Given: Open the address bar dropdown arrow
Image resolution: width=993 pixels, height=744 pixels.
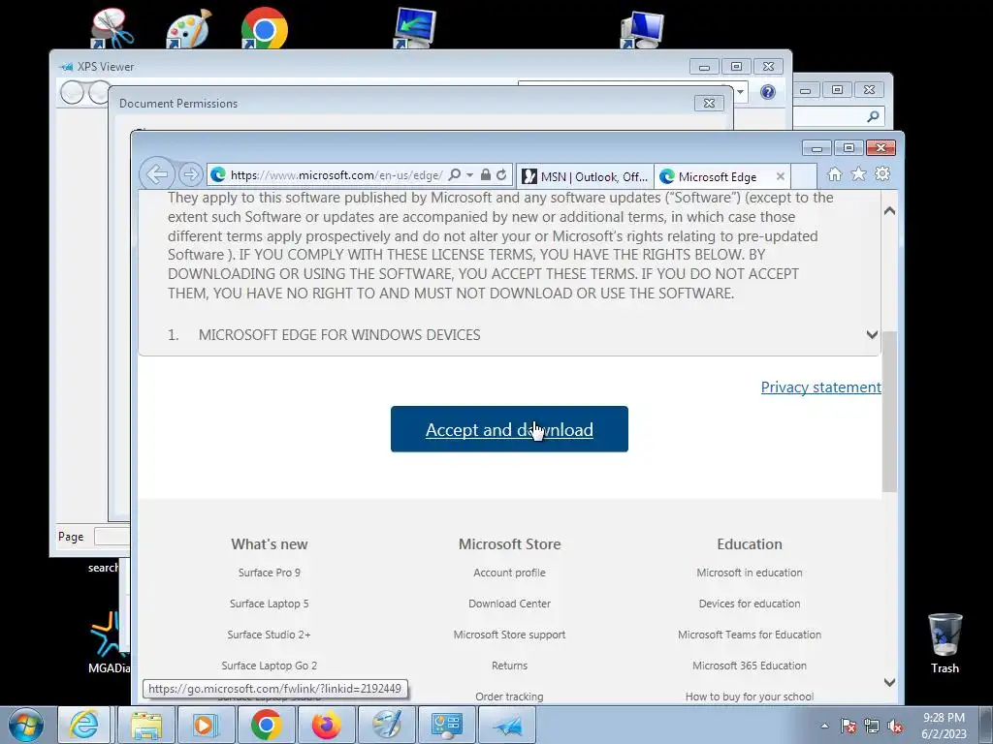Looking at the screenshot, I should (x=470, y=174).
